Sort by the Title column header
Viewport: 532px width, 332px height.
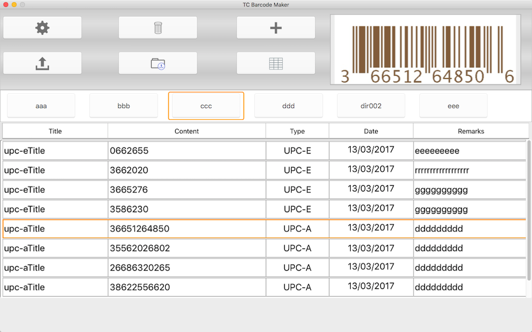point(55,131)
